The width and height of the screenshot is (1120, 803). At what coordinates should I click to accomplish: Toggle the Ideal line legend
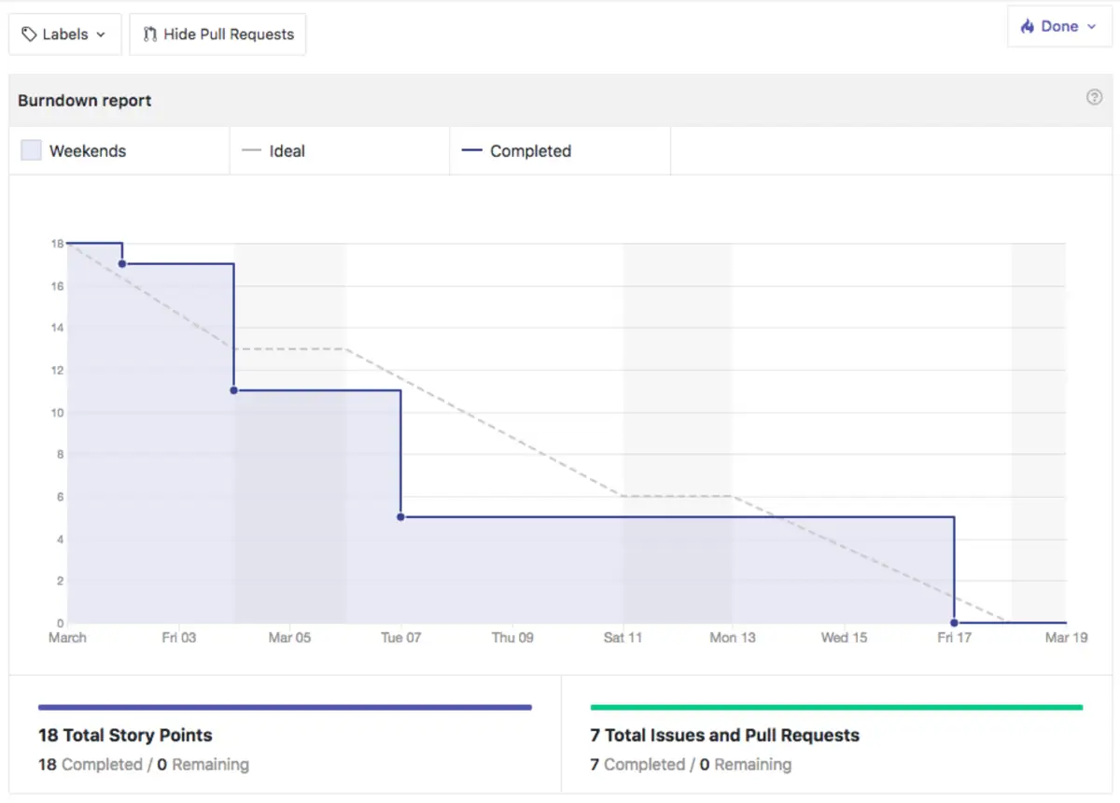(340, 151)
